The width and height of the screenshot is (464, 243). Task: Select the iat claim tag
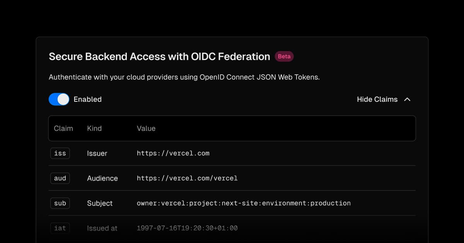pos(60,228)
